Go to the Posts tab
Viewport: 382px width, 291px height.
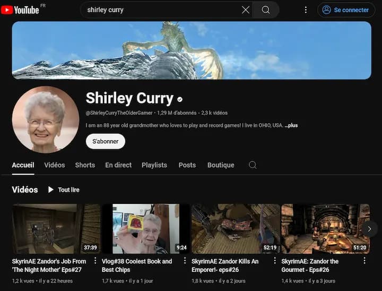tap(187, 165)
